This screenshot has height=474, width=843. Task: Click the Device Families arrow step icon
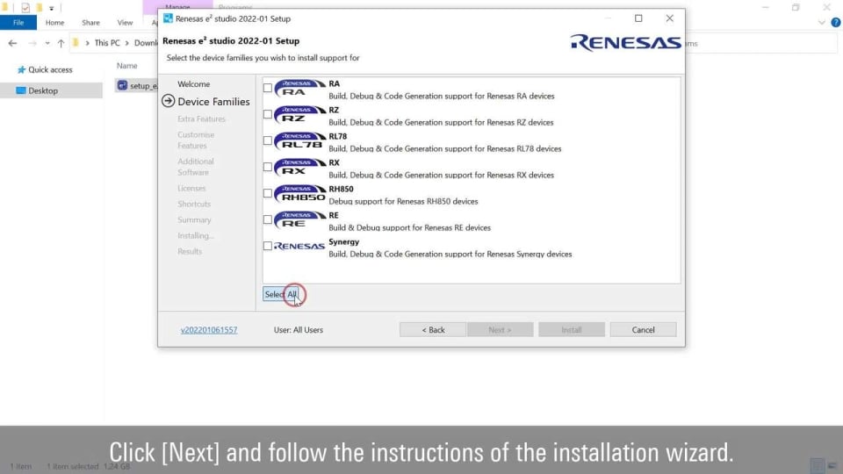(169, 101)
